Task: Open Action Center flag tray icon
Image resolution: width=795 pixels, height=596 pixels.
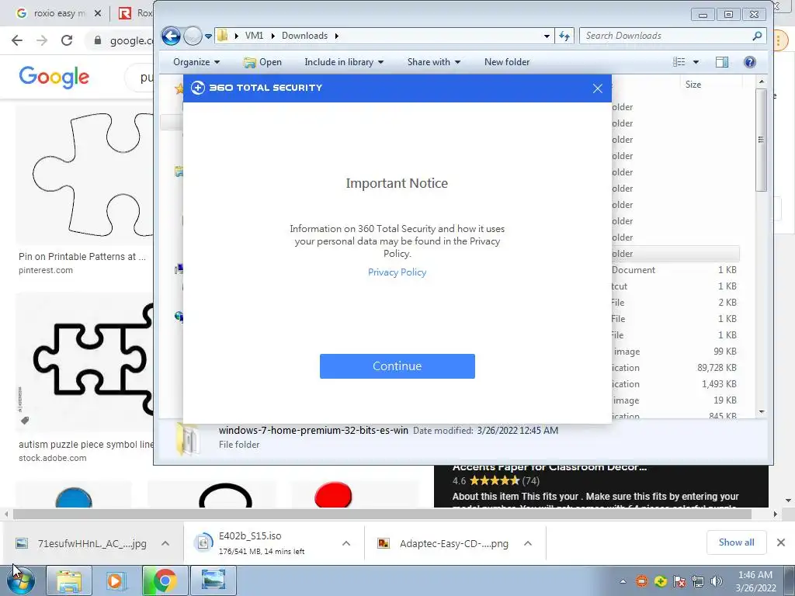Action: [679, 582]
